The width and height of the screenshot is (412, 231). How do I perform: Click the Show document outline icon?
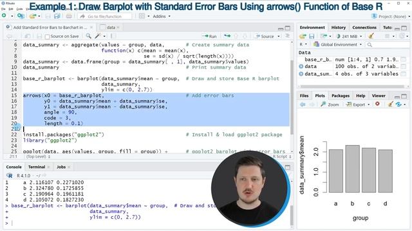click(288, 36)
